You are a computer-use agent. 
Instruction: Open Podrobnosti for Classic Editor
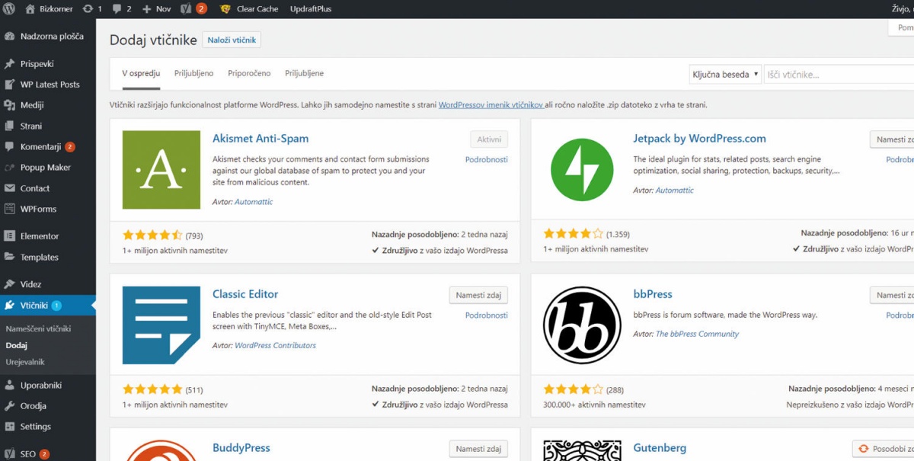(487, 315)
